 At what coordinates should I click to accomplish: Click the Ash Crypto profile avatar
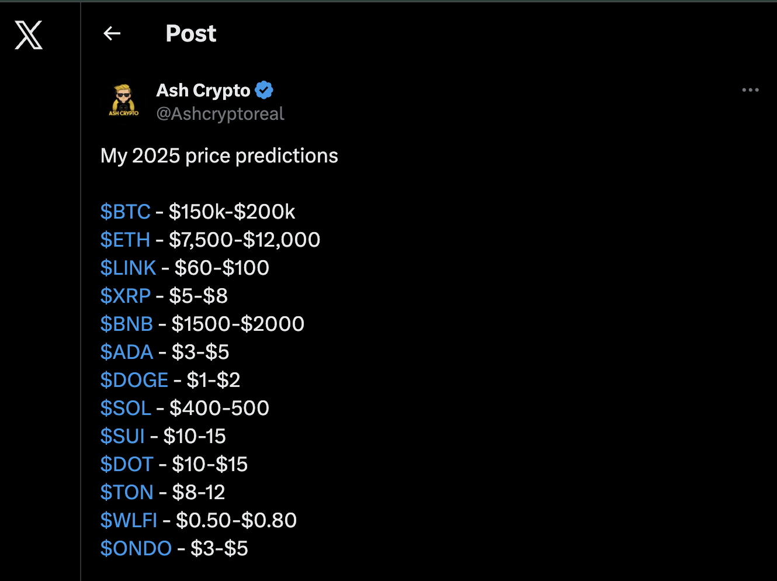point(124,101)
